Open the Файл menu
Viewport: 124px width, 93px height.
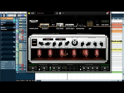4,12
